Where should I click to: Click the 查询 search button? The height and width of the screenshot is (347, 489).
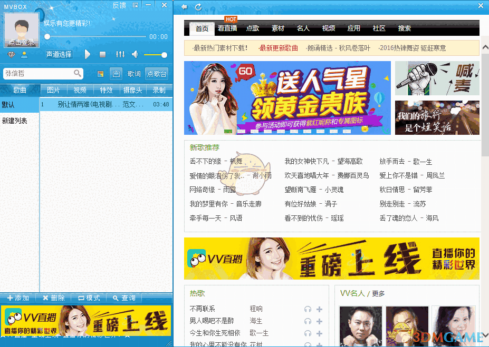(x=124, y=298)
